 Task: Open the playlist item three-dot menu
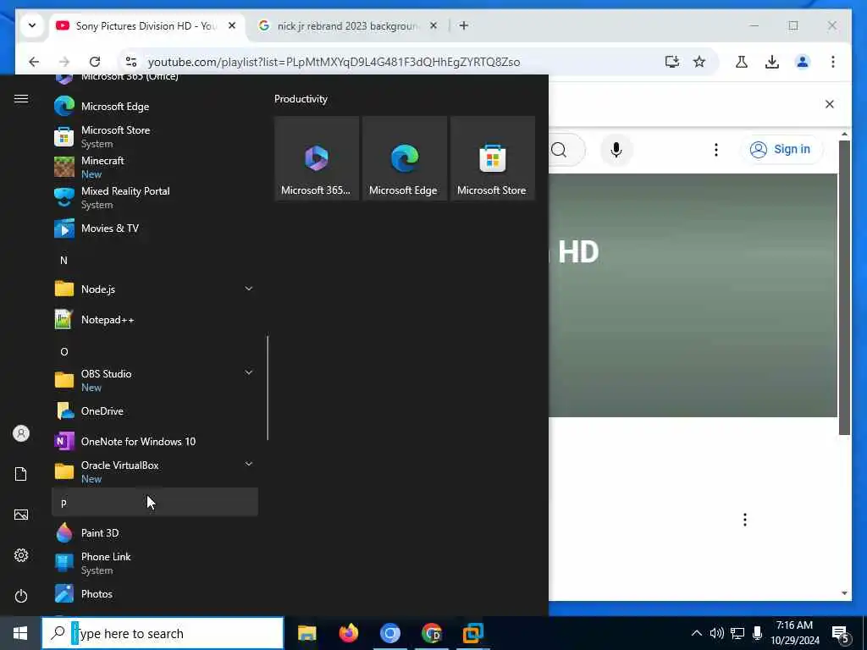745,520
